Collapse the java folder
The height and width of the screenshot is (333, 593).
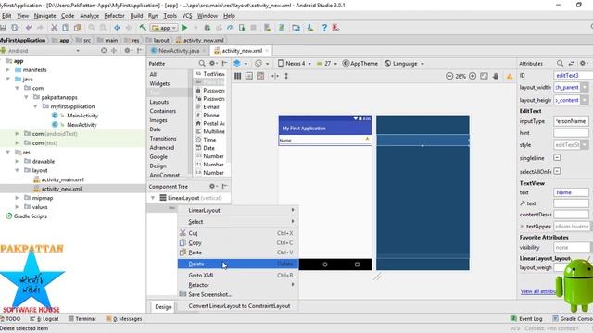coord(8,79)
